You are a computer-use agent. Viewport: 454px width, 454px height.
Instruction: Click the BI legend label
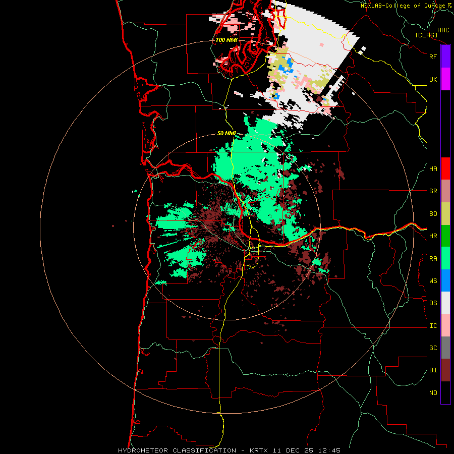pyautogui.click(x=433, y=370)
